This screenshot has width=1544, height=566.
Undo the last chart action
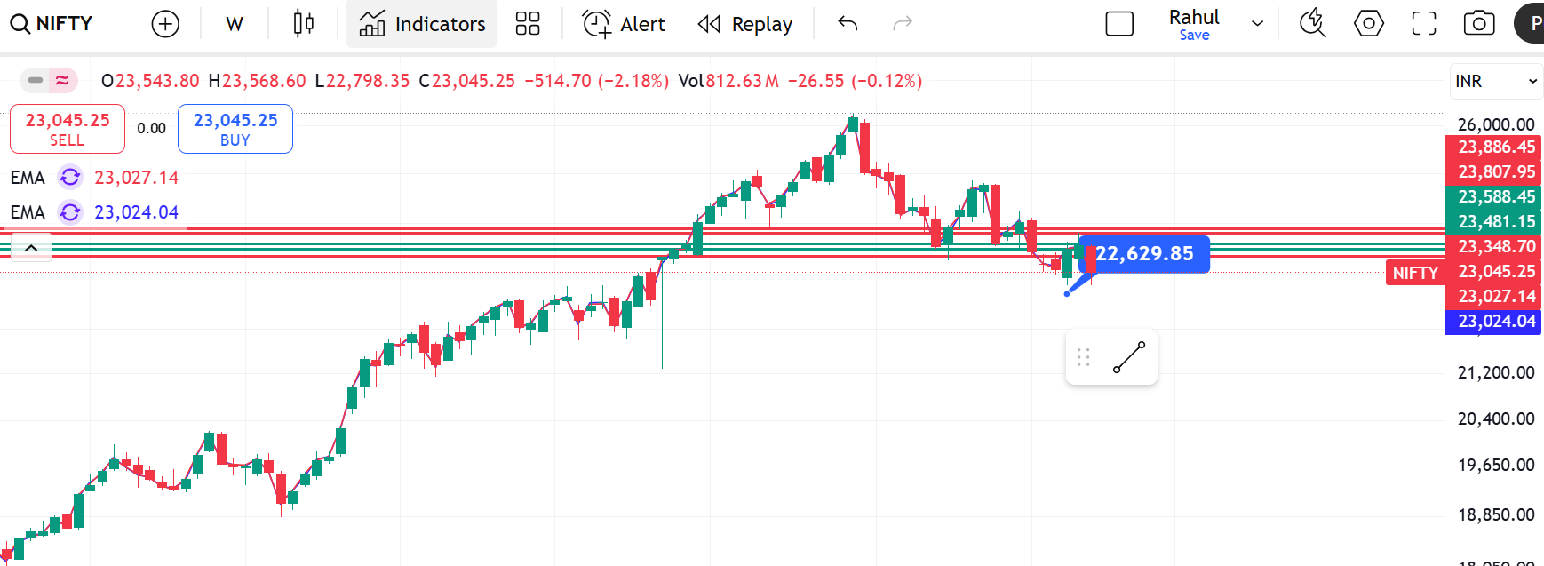pos(848,24)
